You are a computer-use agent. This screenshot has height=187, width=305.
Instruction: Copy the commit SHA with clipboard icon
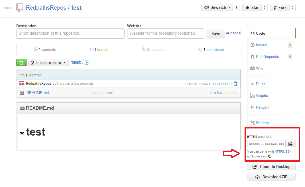[x=236, y=84]
